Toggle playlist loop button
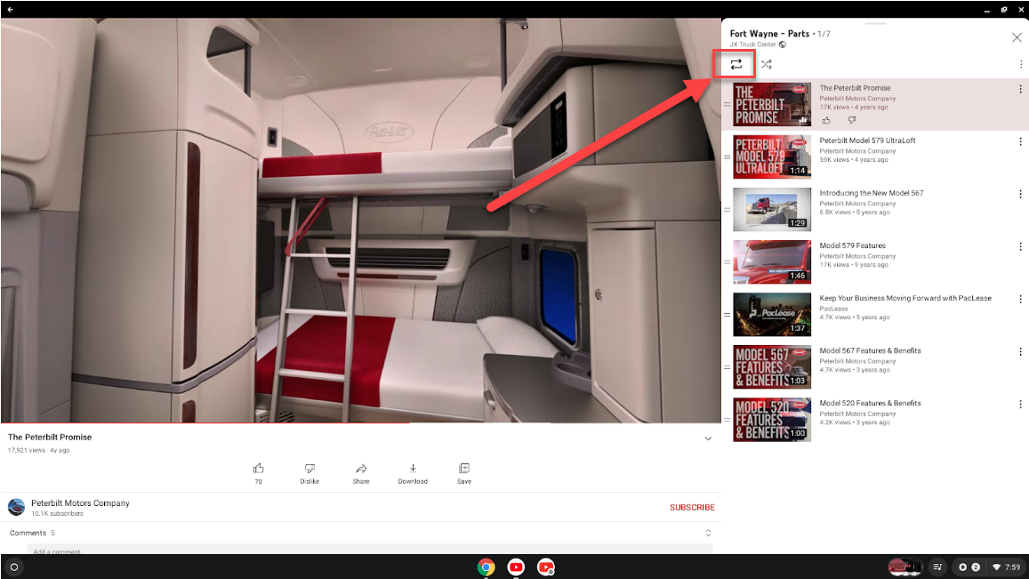Viewport: 1029px width, 579px height. click(736, 64)
